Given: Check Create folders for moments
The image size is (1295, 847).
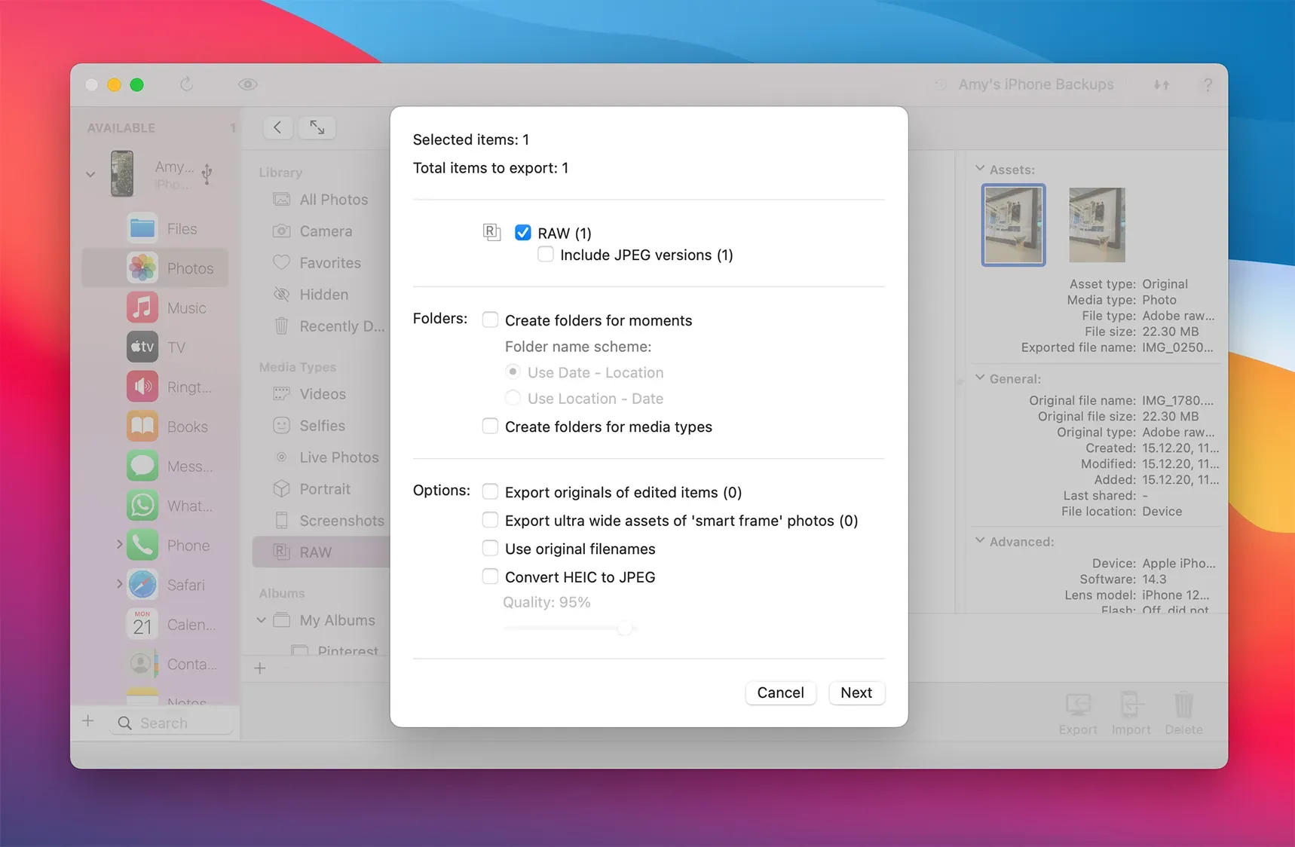Looking at the screenshot, I should [x=490, y=320].
